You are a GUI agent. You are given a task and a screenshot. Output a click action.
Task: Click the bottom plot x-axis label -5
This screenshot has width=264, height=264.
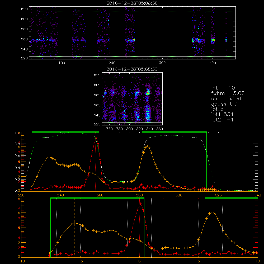click(x=80, y=261)
